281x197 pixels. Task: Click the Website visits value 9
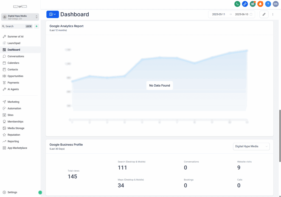(x=239, y=168)
